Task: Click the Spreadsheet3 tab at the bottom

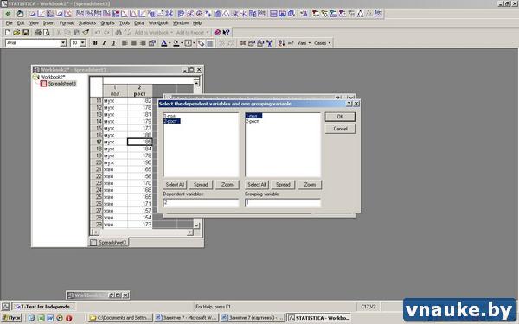Action: tap(109, 242)
